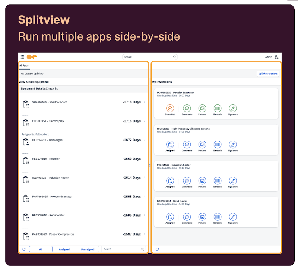Open Comments on HIG805202 vibrating screens card
The height and width of the screenshot is (268, 298).
tap(187, 145)
